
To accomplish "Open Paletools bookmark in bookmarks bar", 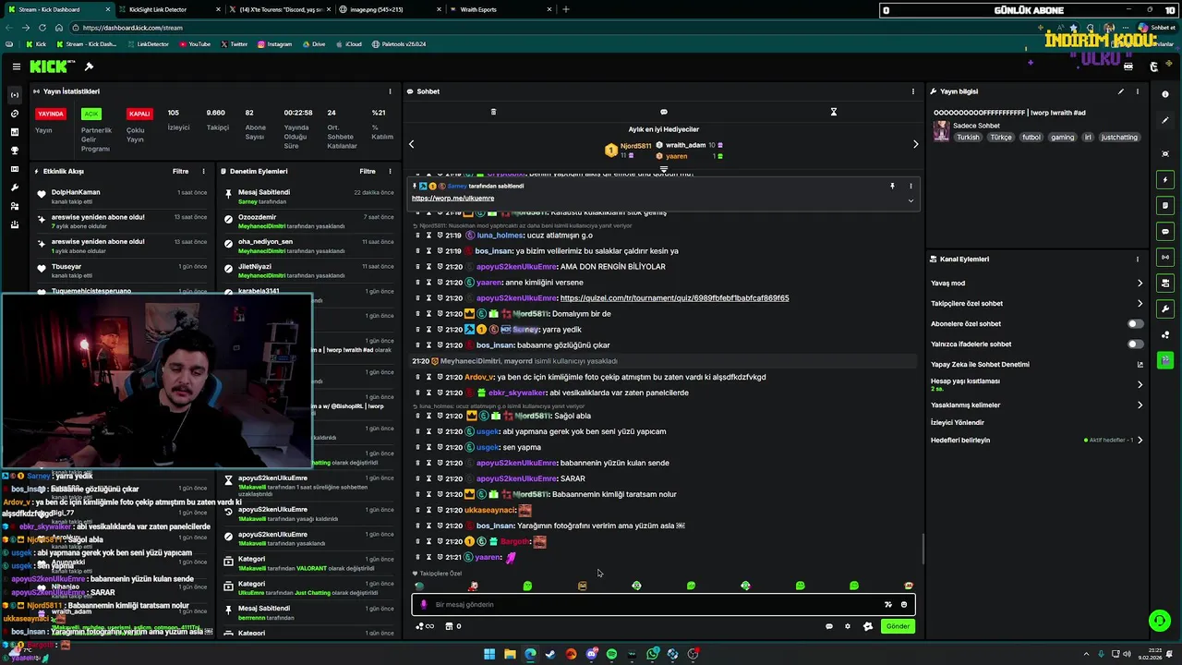I will click(399, 44).
